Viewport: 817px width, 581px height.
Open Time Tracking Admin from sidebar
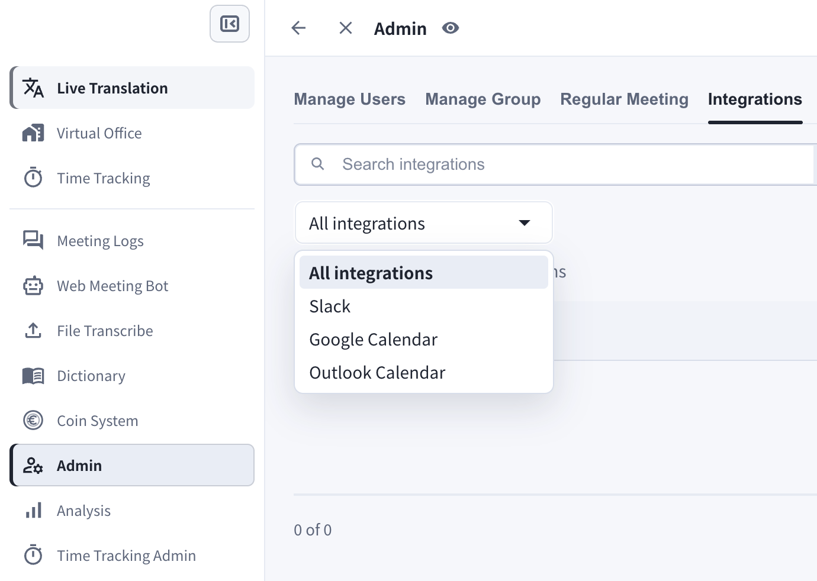click(x=132, y=556)
